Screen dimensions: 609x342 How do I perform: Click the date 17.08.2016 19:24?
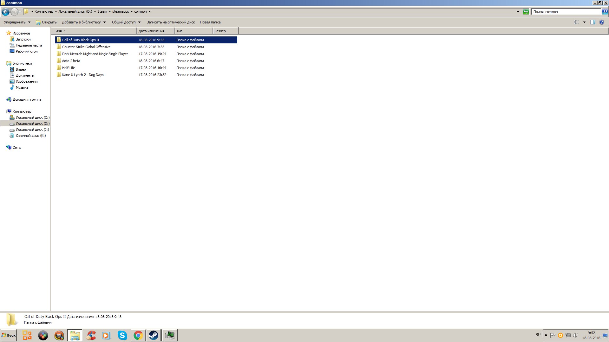(x=152, y=54)
